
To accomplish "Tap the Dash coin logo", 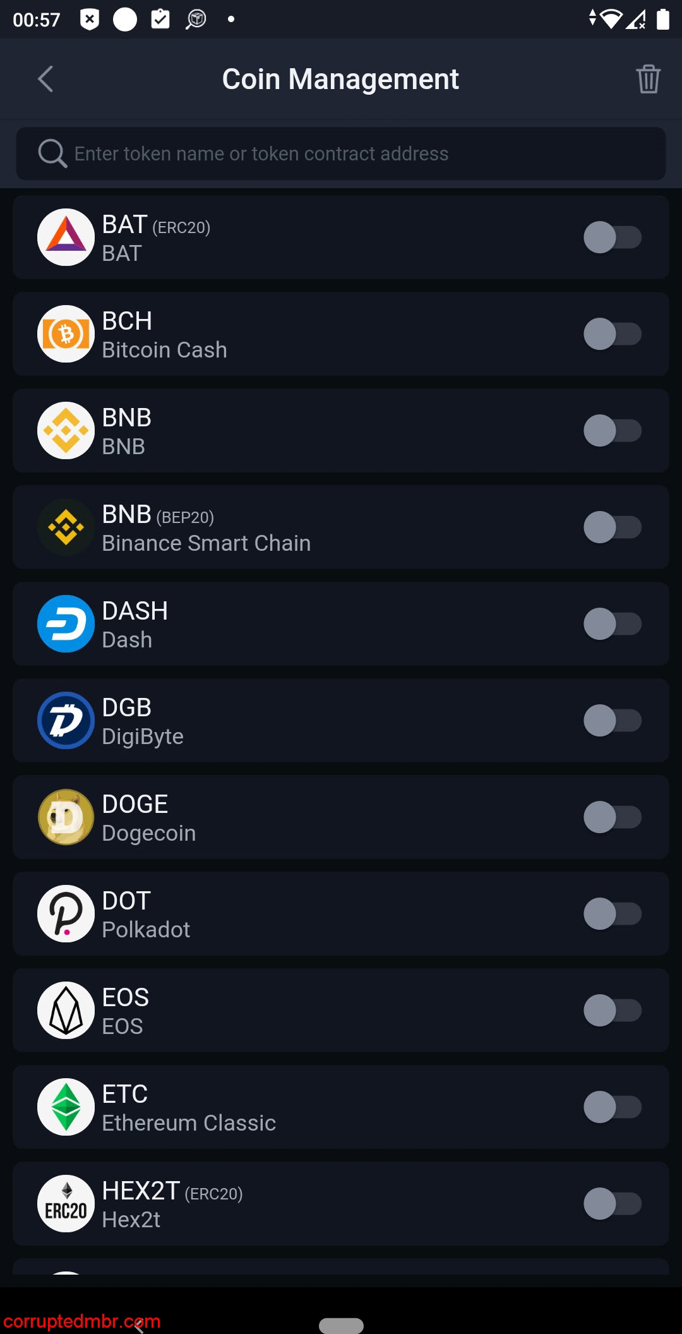I will 66,624.
